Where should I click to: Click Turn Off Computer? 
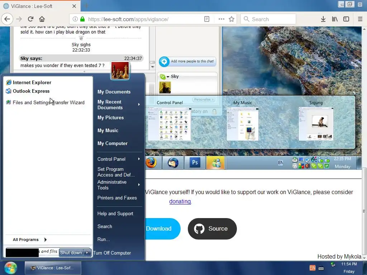[x=112, y=253]
